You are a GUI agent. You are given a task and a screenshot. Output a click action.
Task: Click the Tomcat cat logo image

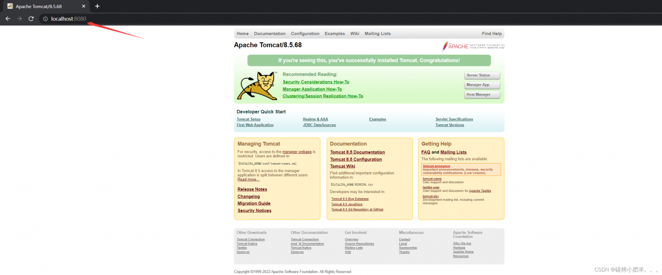coord(258,86)
